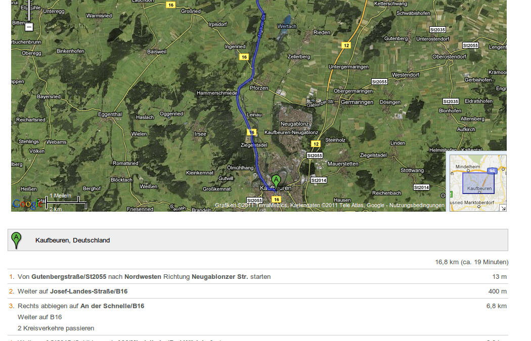531x341 pixels.
Task: Click the St2055 shield near Westendorf
Action: coord(379,82)
